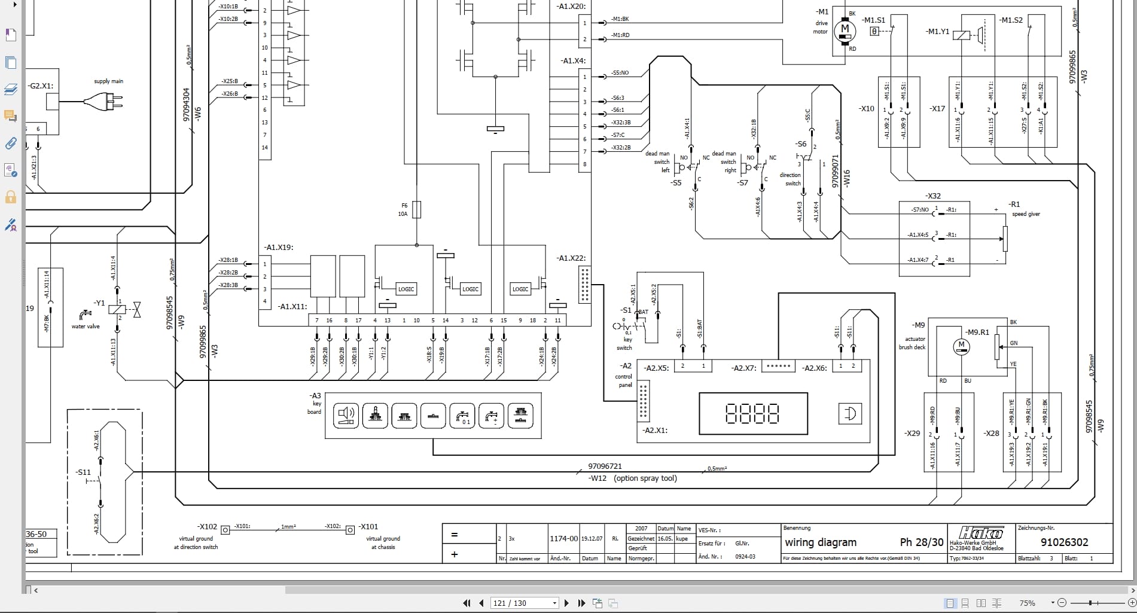Screen dimensions: 1137x613
Task: Go to the last page
Action: (x=581, y=603)
